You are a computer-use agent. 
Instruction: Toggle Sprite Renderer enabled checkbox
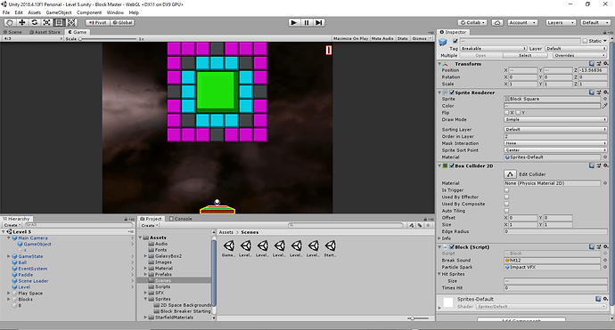(x=452, y=93)
